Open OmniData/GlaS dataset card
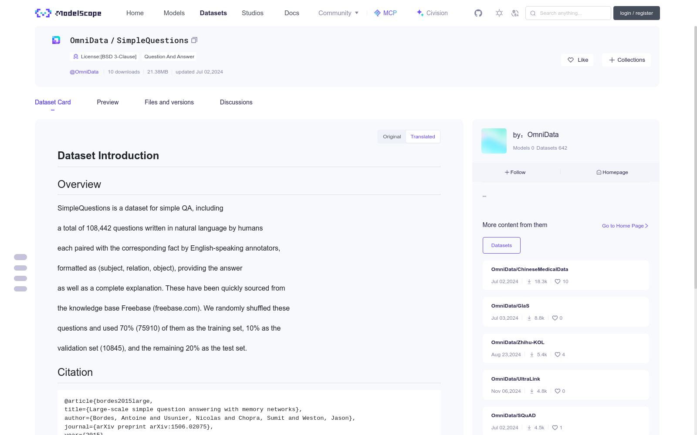Viewport: 697px width, 435px height. coord(565,312)
